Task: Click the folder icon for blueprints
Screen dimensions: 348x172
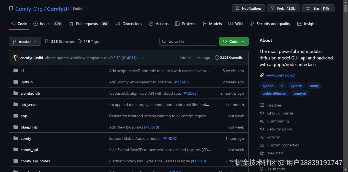Action: [x=16, y=127]
